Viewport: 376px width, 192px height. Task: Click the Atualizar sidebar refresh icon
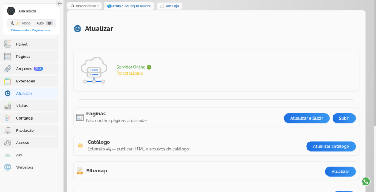[x=8, y=93]
